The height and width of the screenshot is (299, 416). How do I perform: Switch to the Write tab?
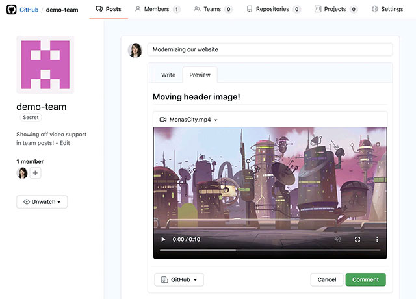click(168, 75)
